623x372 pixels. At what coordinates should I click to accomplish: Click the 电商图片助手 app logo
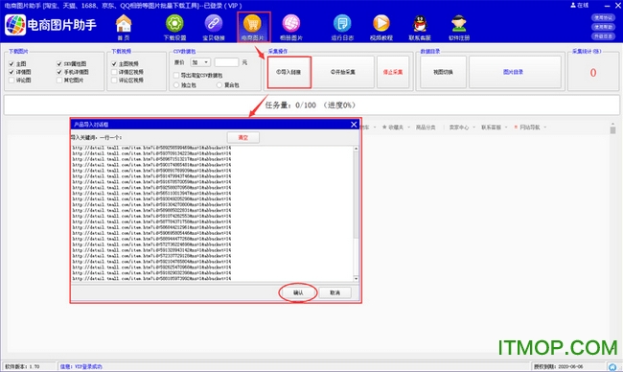coord(15,25)
